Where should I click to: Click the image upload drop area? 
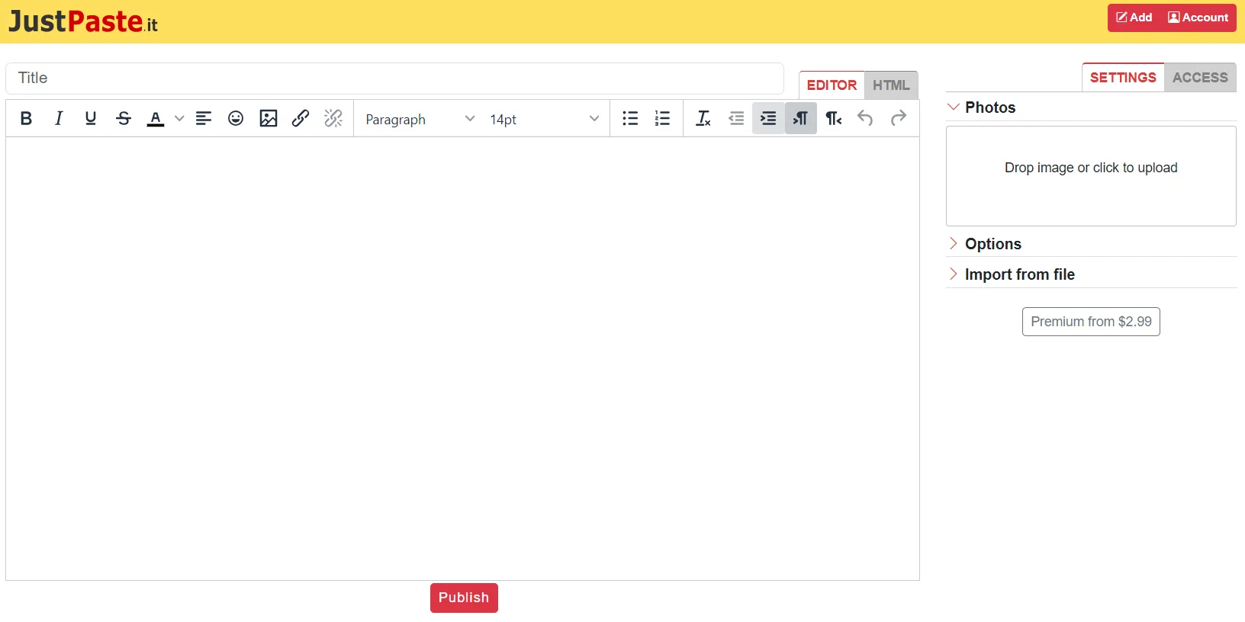1091,176
